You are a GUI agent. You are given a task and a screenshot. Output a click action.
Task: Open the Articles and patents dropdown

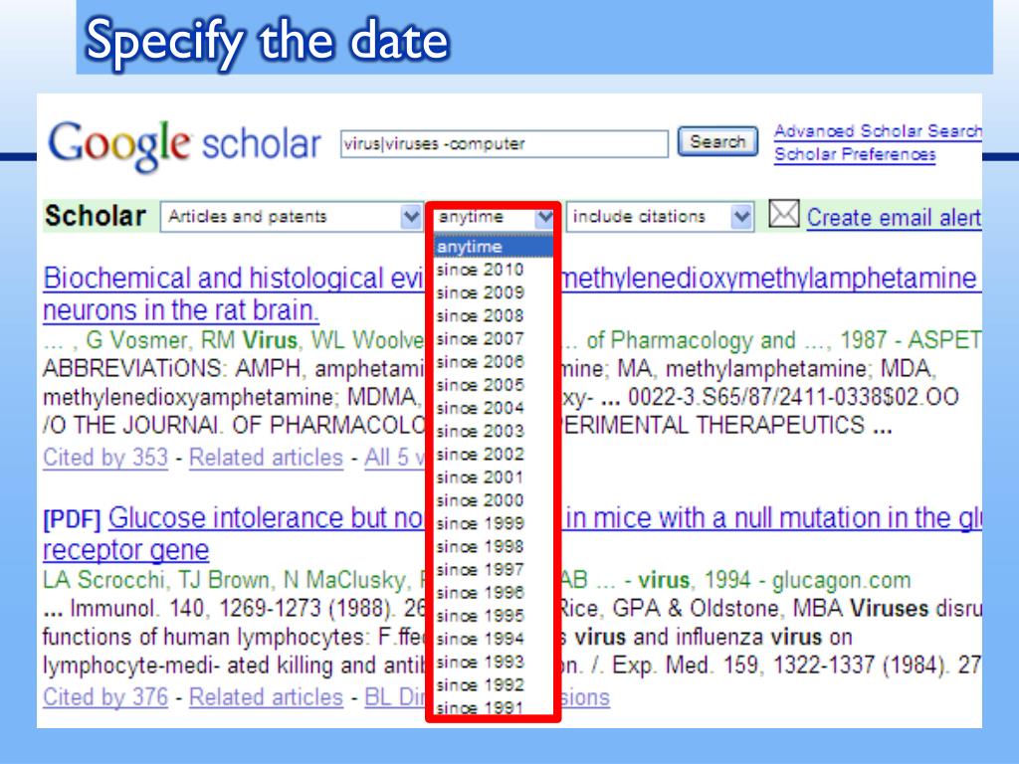click(292, 216)
